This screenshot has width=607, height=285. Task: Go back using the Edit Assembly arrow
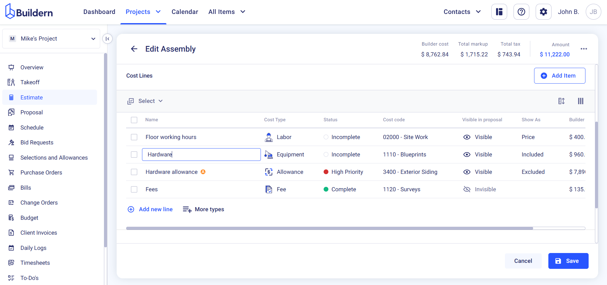(134, 49)
